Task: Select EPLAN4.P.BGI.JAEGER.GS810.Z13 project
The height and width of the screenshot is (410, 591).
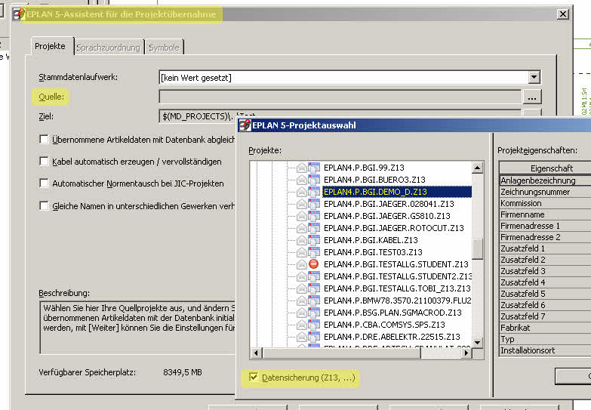Action: point(386,216)
